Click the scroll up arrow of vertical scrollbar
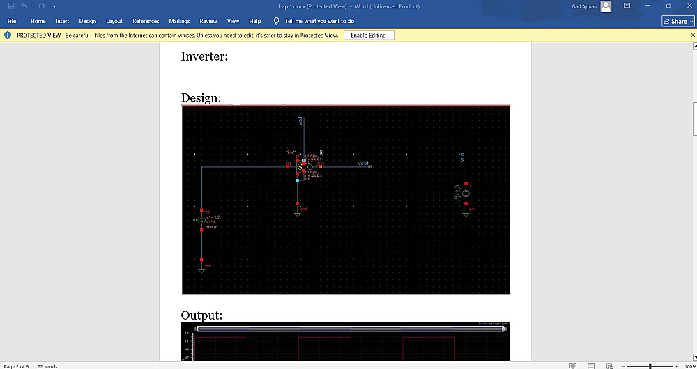 point(694,46)
